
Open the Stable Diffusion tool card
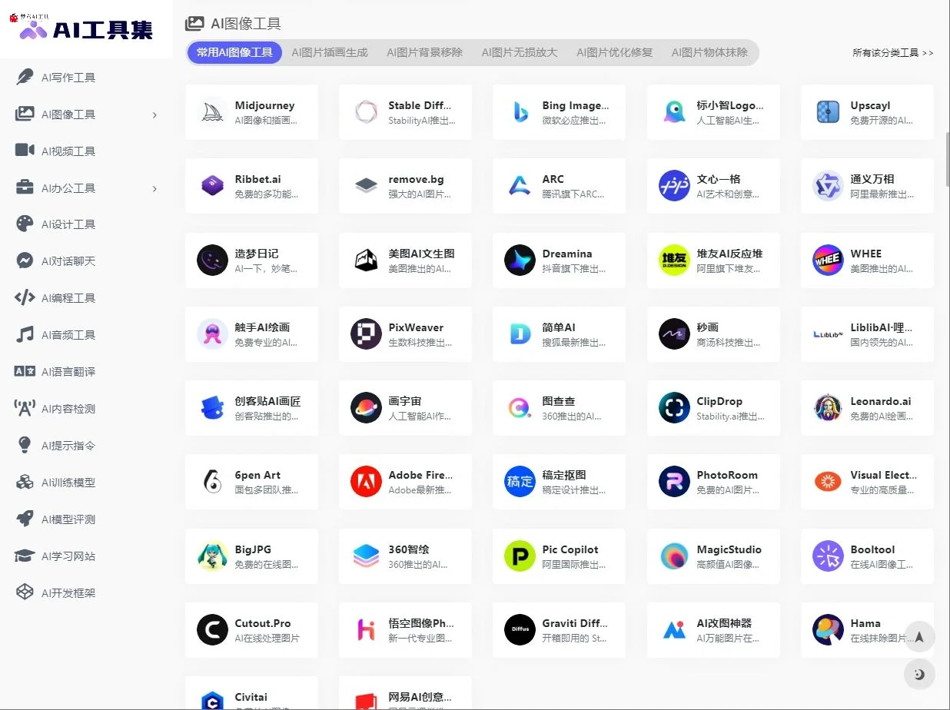[405, 112]
